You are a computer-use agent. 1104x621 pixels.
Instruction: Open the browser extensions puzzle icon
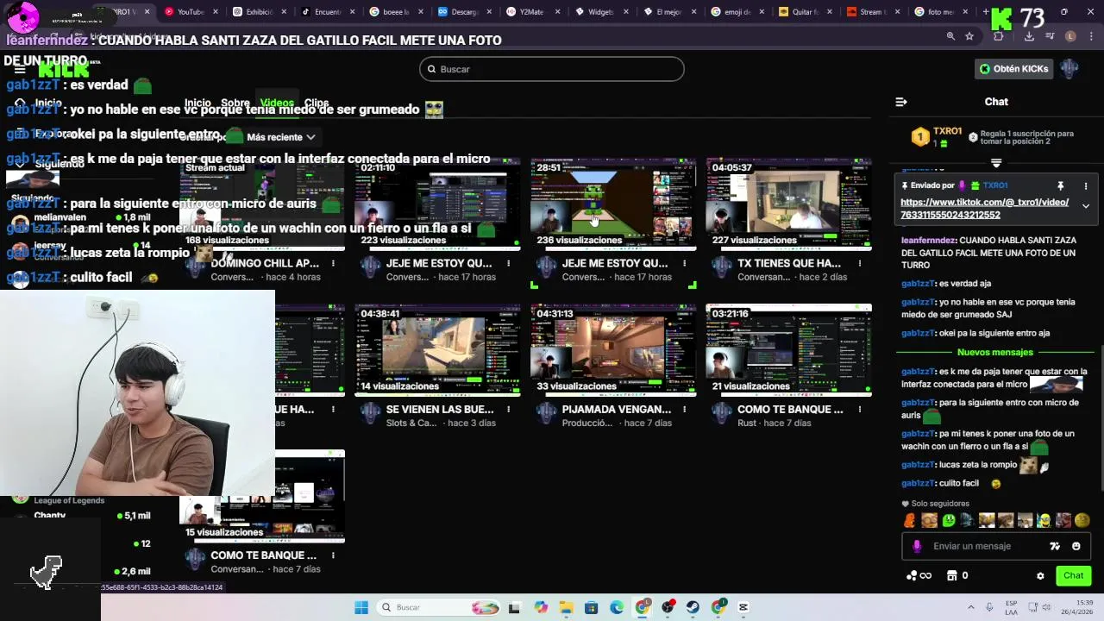coord(999,36)
